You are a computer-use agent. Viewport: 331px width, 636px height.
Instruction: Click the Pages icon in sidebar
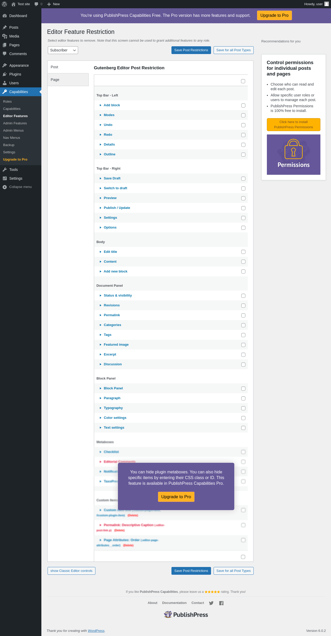tap(5, 45)
